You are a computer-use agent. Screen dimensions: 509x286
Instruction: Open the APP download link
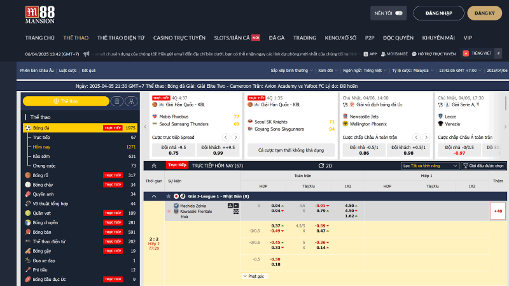pyautogui.click(x=370, y=54)
